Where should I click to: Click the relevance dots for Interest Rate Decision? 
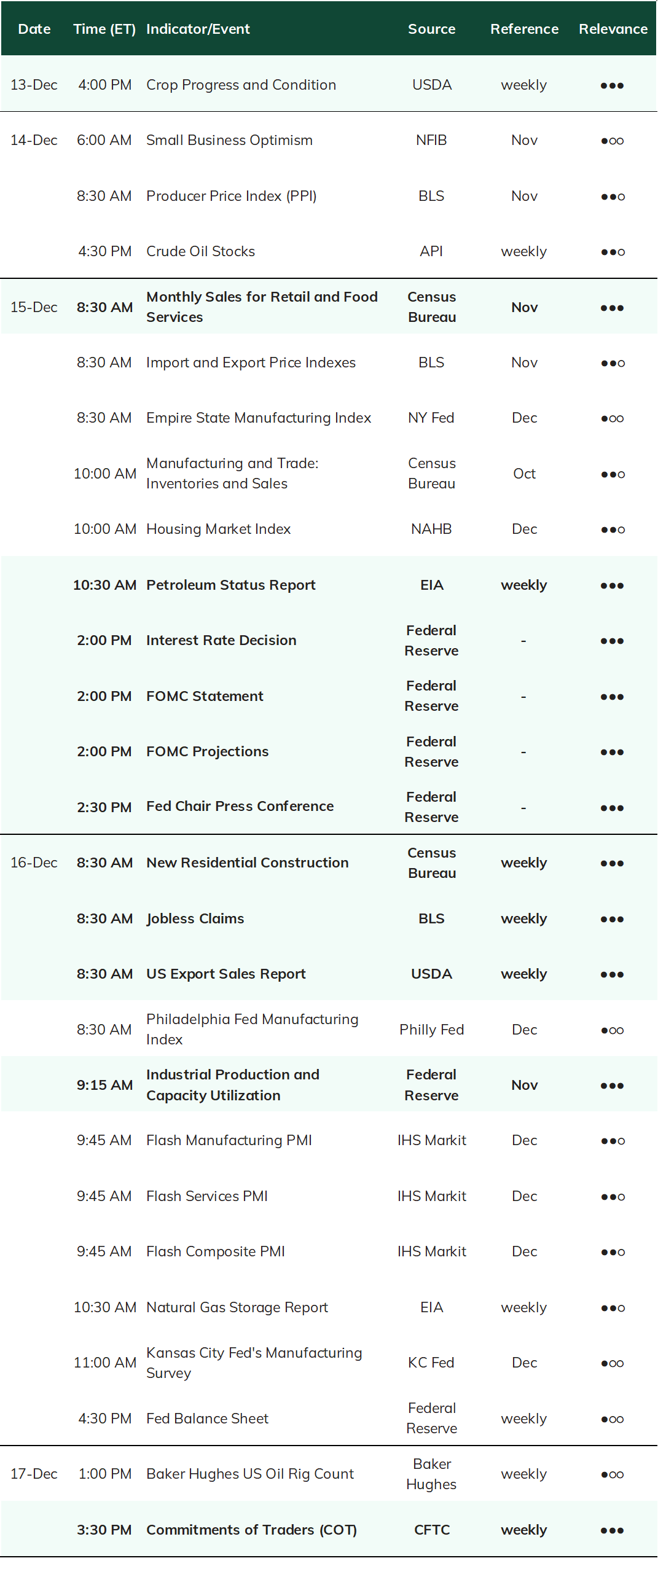(x=612, y=641)
